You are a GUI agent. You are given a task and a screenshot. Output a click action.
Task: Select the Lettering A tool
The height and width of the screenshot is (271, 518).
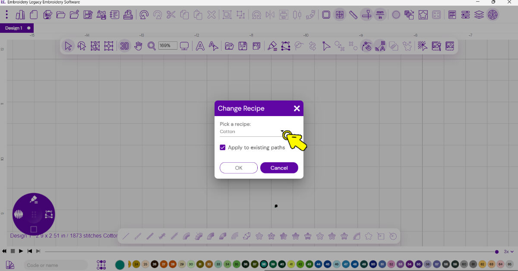click(x=200, y=46)
